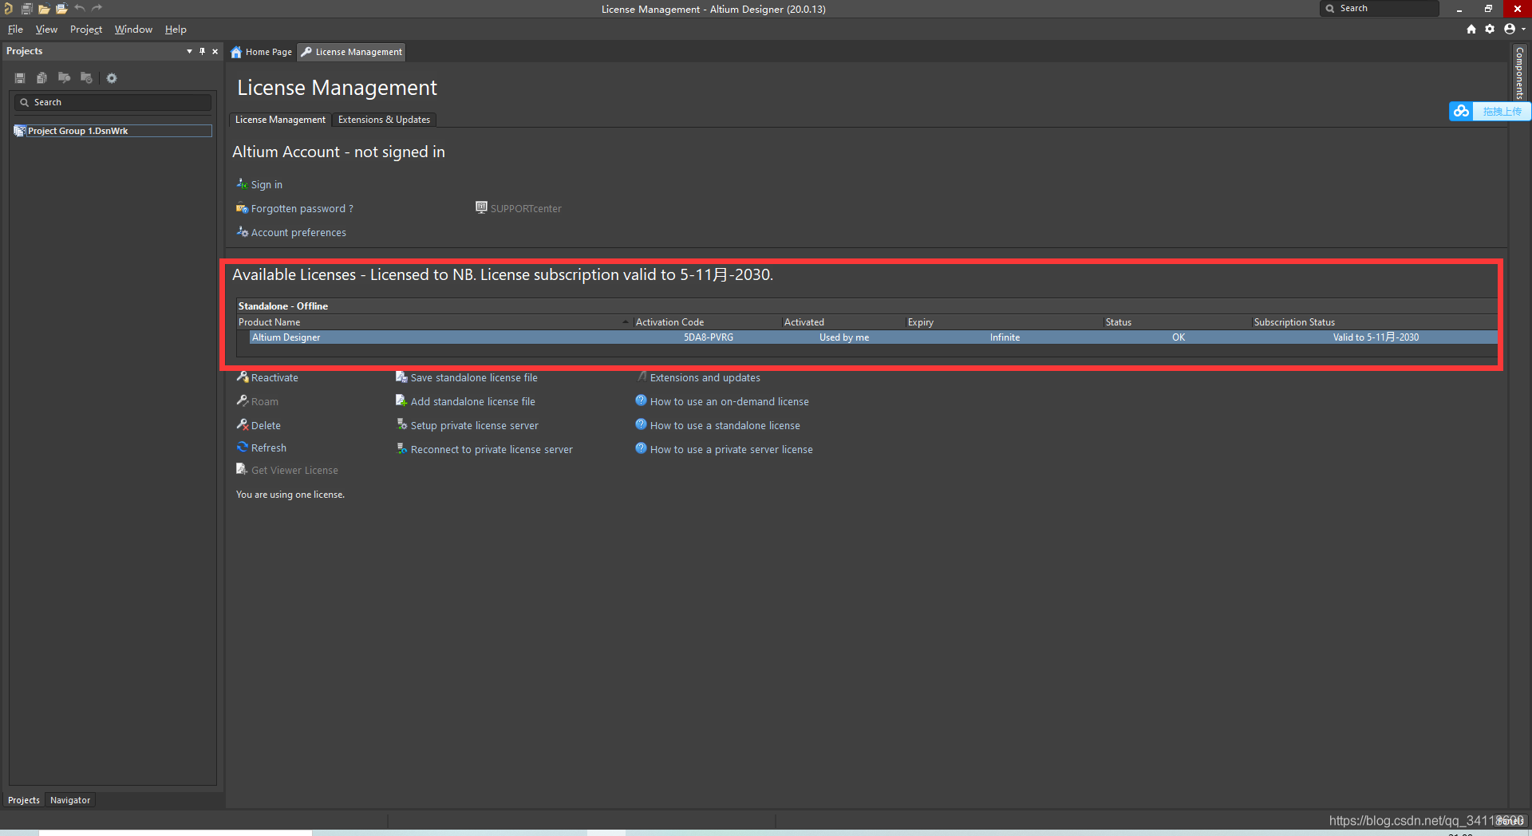Image resolution: width=1532 pixels, height=836 pixels.
Task: Pin the Projects panel
Action: point(202,51)
